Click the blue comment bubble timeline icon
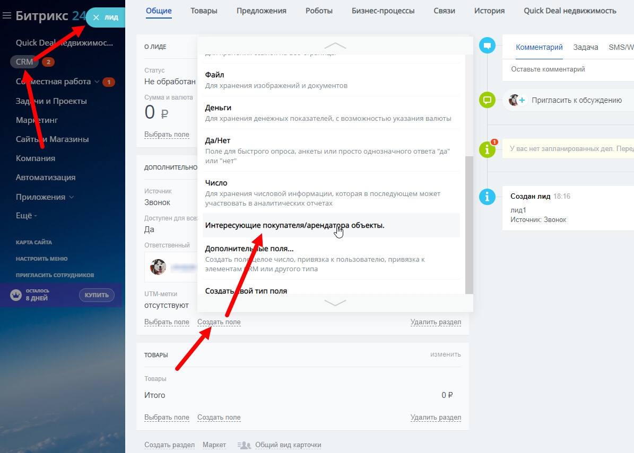 [x=487, y=45]
